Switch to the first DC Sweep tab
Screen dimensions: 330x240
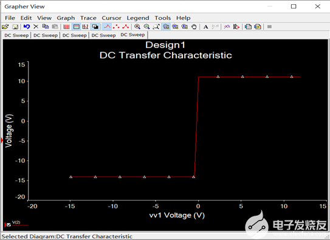point(16,35)
